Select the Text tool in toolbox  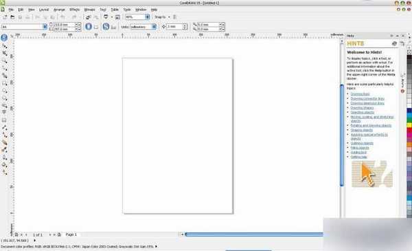click(x=5, y=113)
